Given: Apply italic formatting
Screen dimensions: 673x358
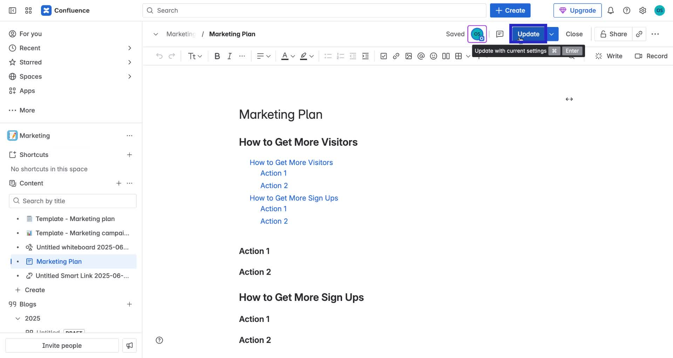Looking at the screenshot, I should pyautogui.click(x=230, y=56).
